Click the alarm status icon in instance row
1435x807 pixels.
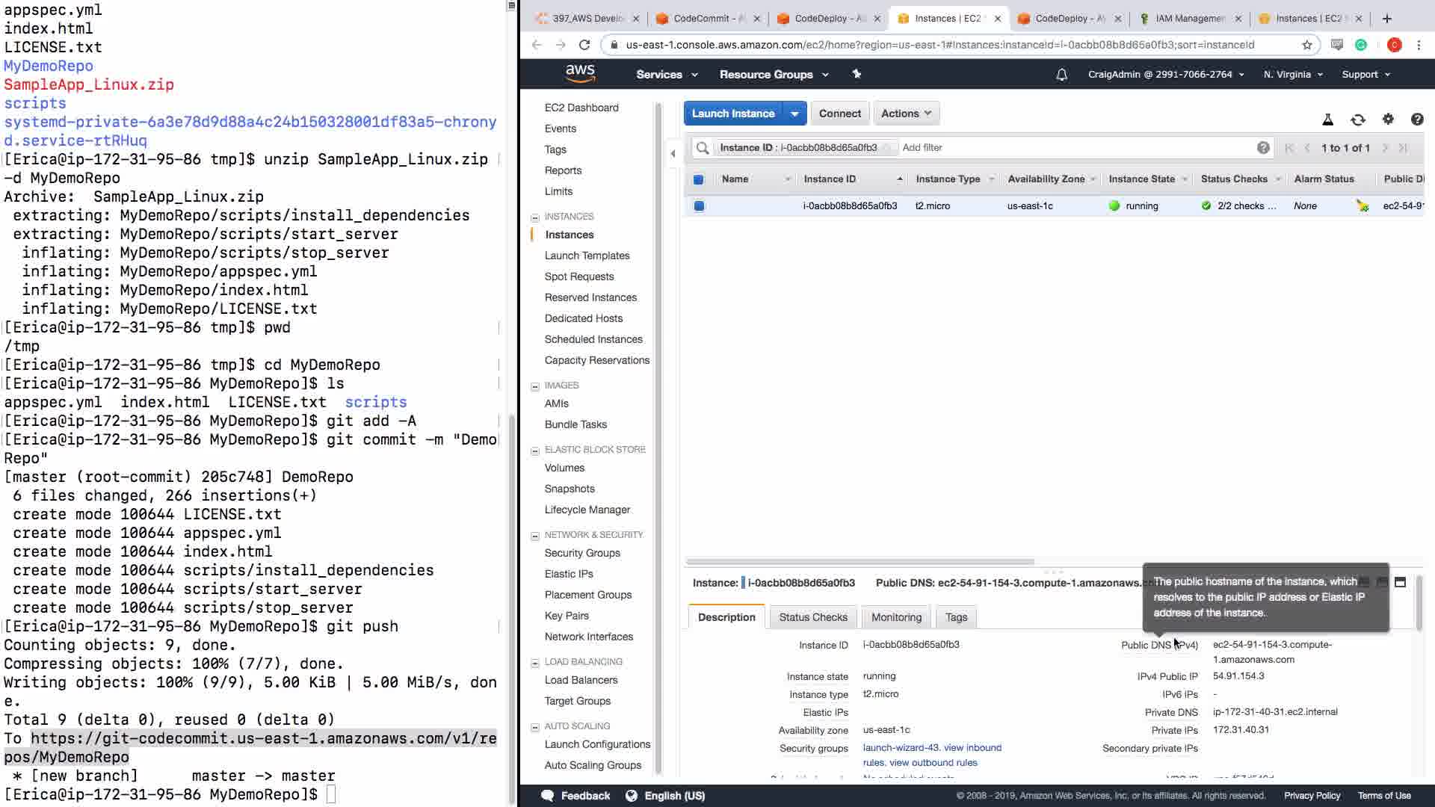[x=1363, y=206]
